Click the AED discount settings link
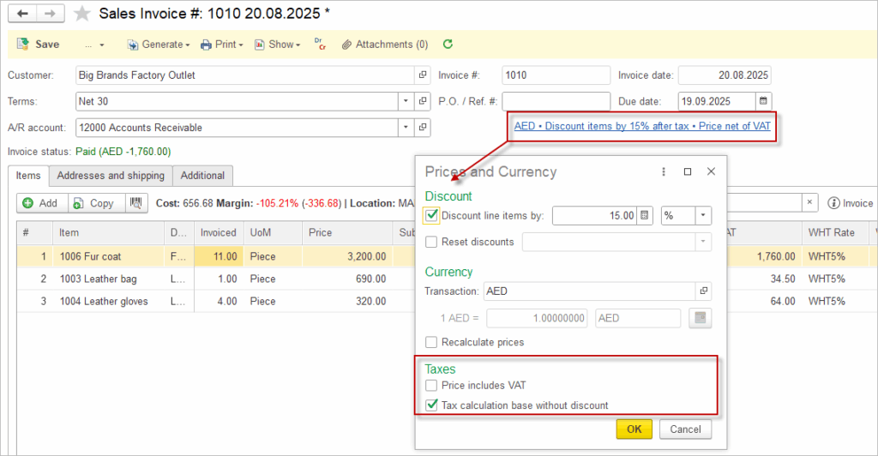This screenshot has width=878, height=456. tap(642, 126)
